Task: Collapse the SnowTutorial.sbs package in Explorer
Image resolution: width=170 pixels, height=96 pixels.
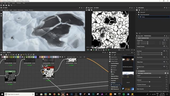Action: pos(137,15)
